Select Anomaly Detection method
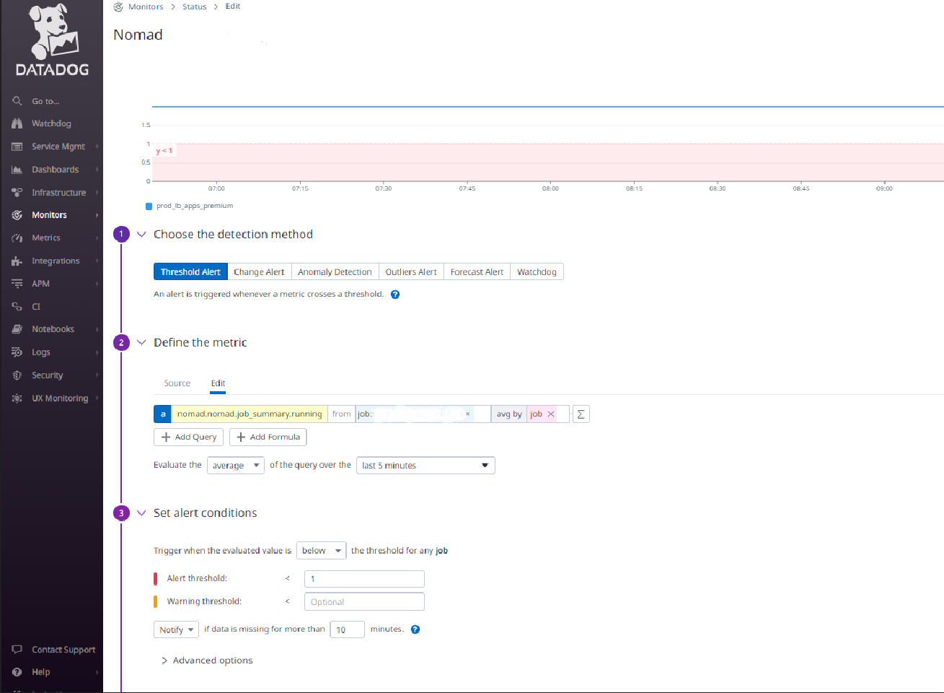This screenshot has height=693, width=944. [335, 272]
